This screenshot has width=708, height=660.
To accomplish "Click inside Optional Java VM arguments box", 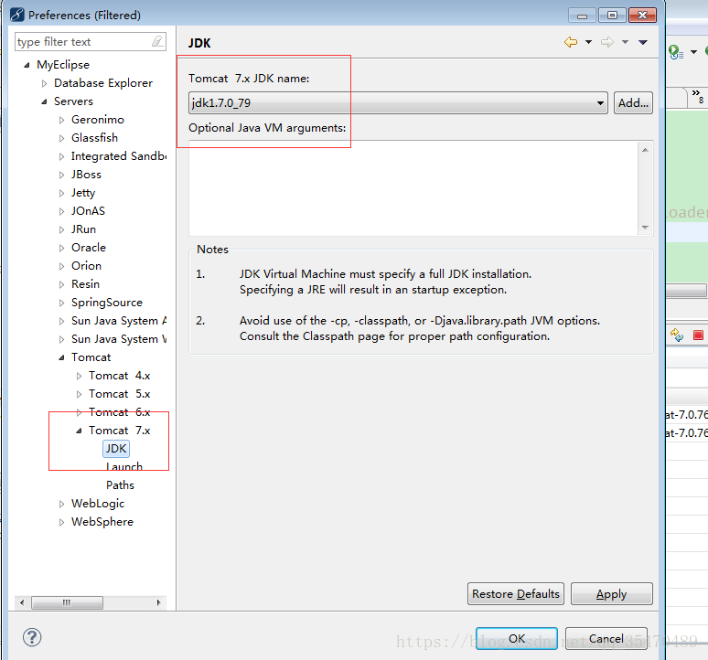I will [413, 188].
